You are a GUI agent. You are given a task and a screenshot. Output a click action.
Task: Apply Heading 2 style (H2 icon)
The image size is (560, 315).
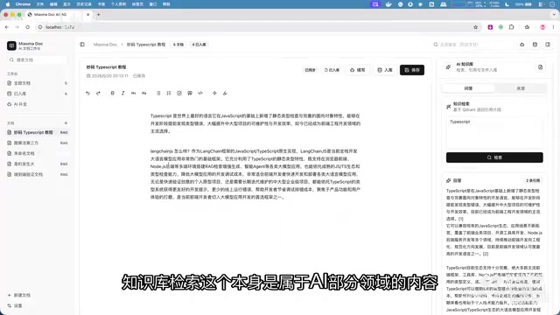pyautogui.click(x=143, y=94)
